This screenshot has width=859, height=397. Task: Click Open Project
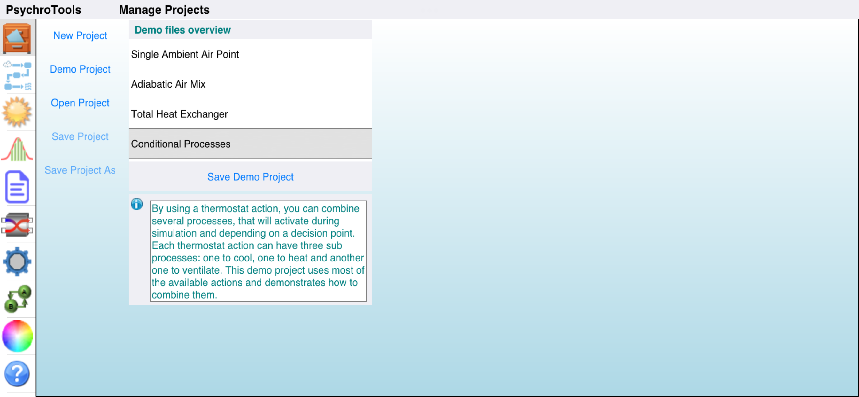(x=80, y=103)
